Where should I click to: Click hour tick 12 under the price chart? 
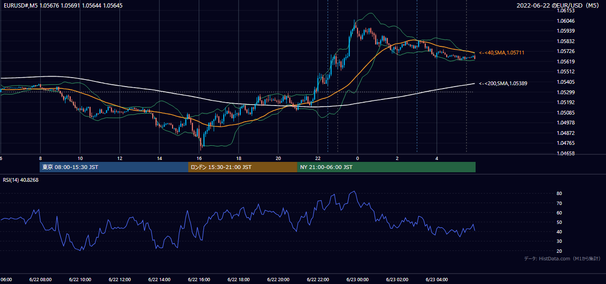[119, 159]
